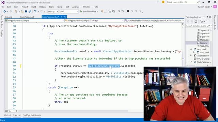
Task: Pin the Solution Explorer with pushpin icon
Action: (207, 17)
